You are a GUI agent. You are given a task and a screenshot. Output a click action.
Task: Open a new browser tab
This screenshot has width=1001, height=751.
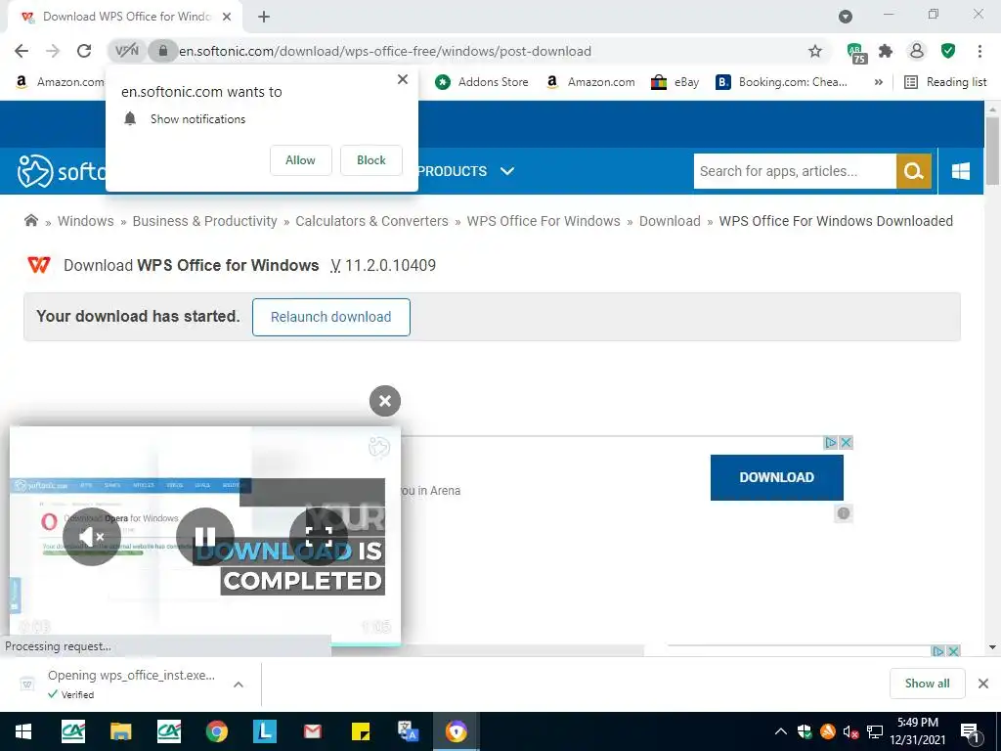click(x=264, y=17)
